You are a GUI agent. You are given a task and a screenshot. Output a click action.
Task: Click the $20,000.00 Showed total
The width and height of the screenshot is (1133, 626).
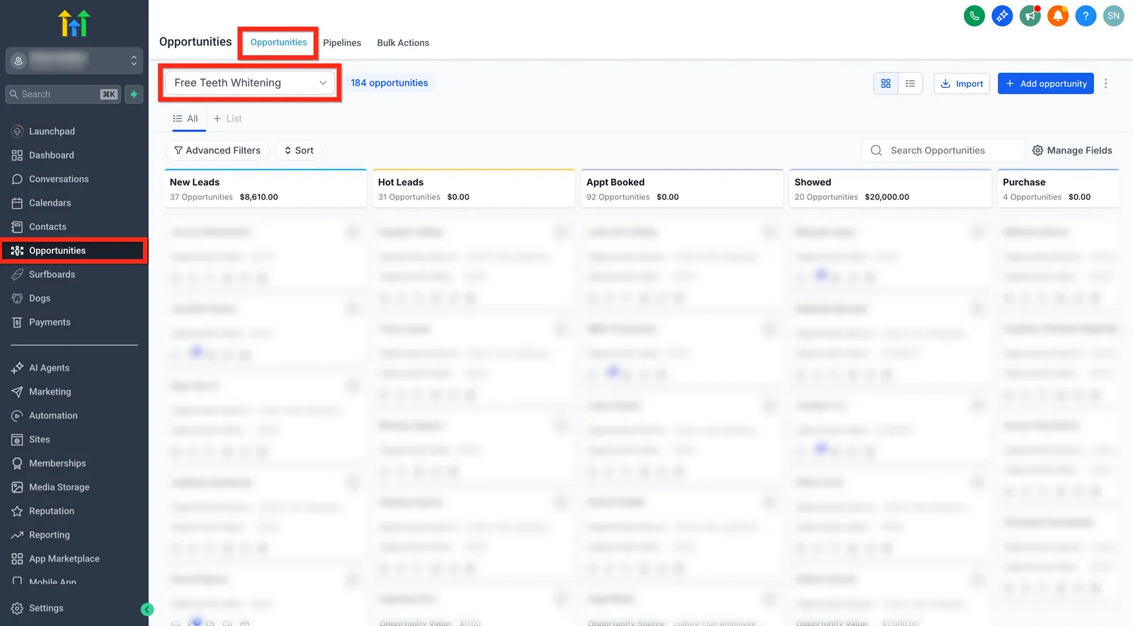pos(887,197)
